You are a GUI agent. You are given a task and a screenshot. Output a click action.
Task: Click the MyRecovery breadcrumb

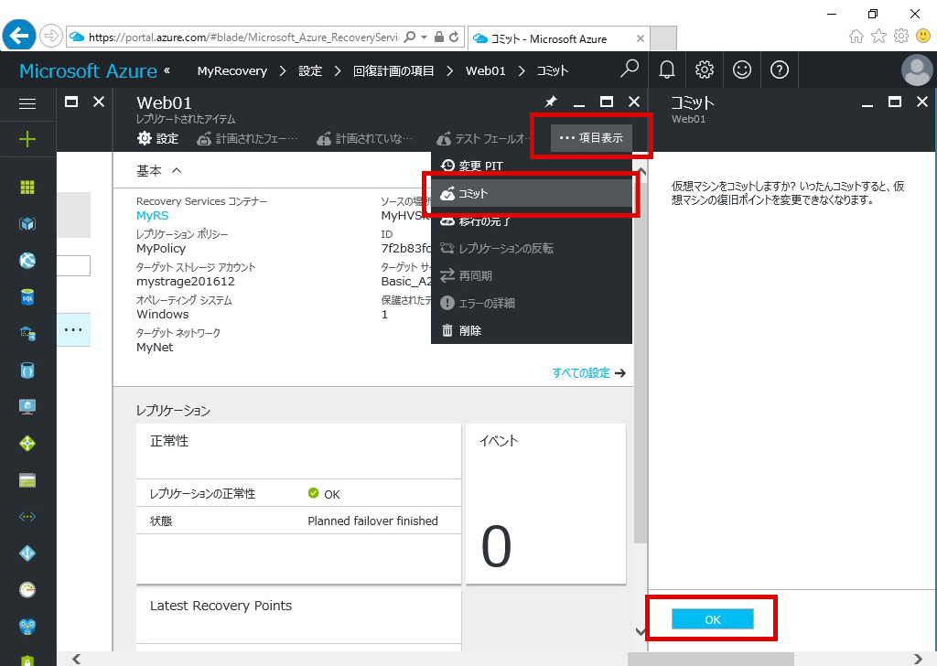tap(232, 71)
